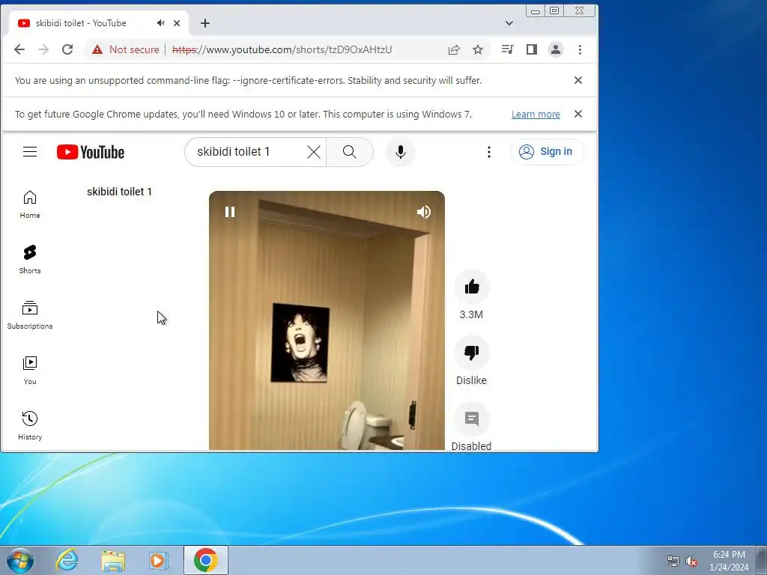The image size is (767, 575).
Task: Dislike the short with thumbs down
Action: pos(472,353)
